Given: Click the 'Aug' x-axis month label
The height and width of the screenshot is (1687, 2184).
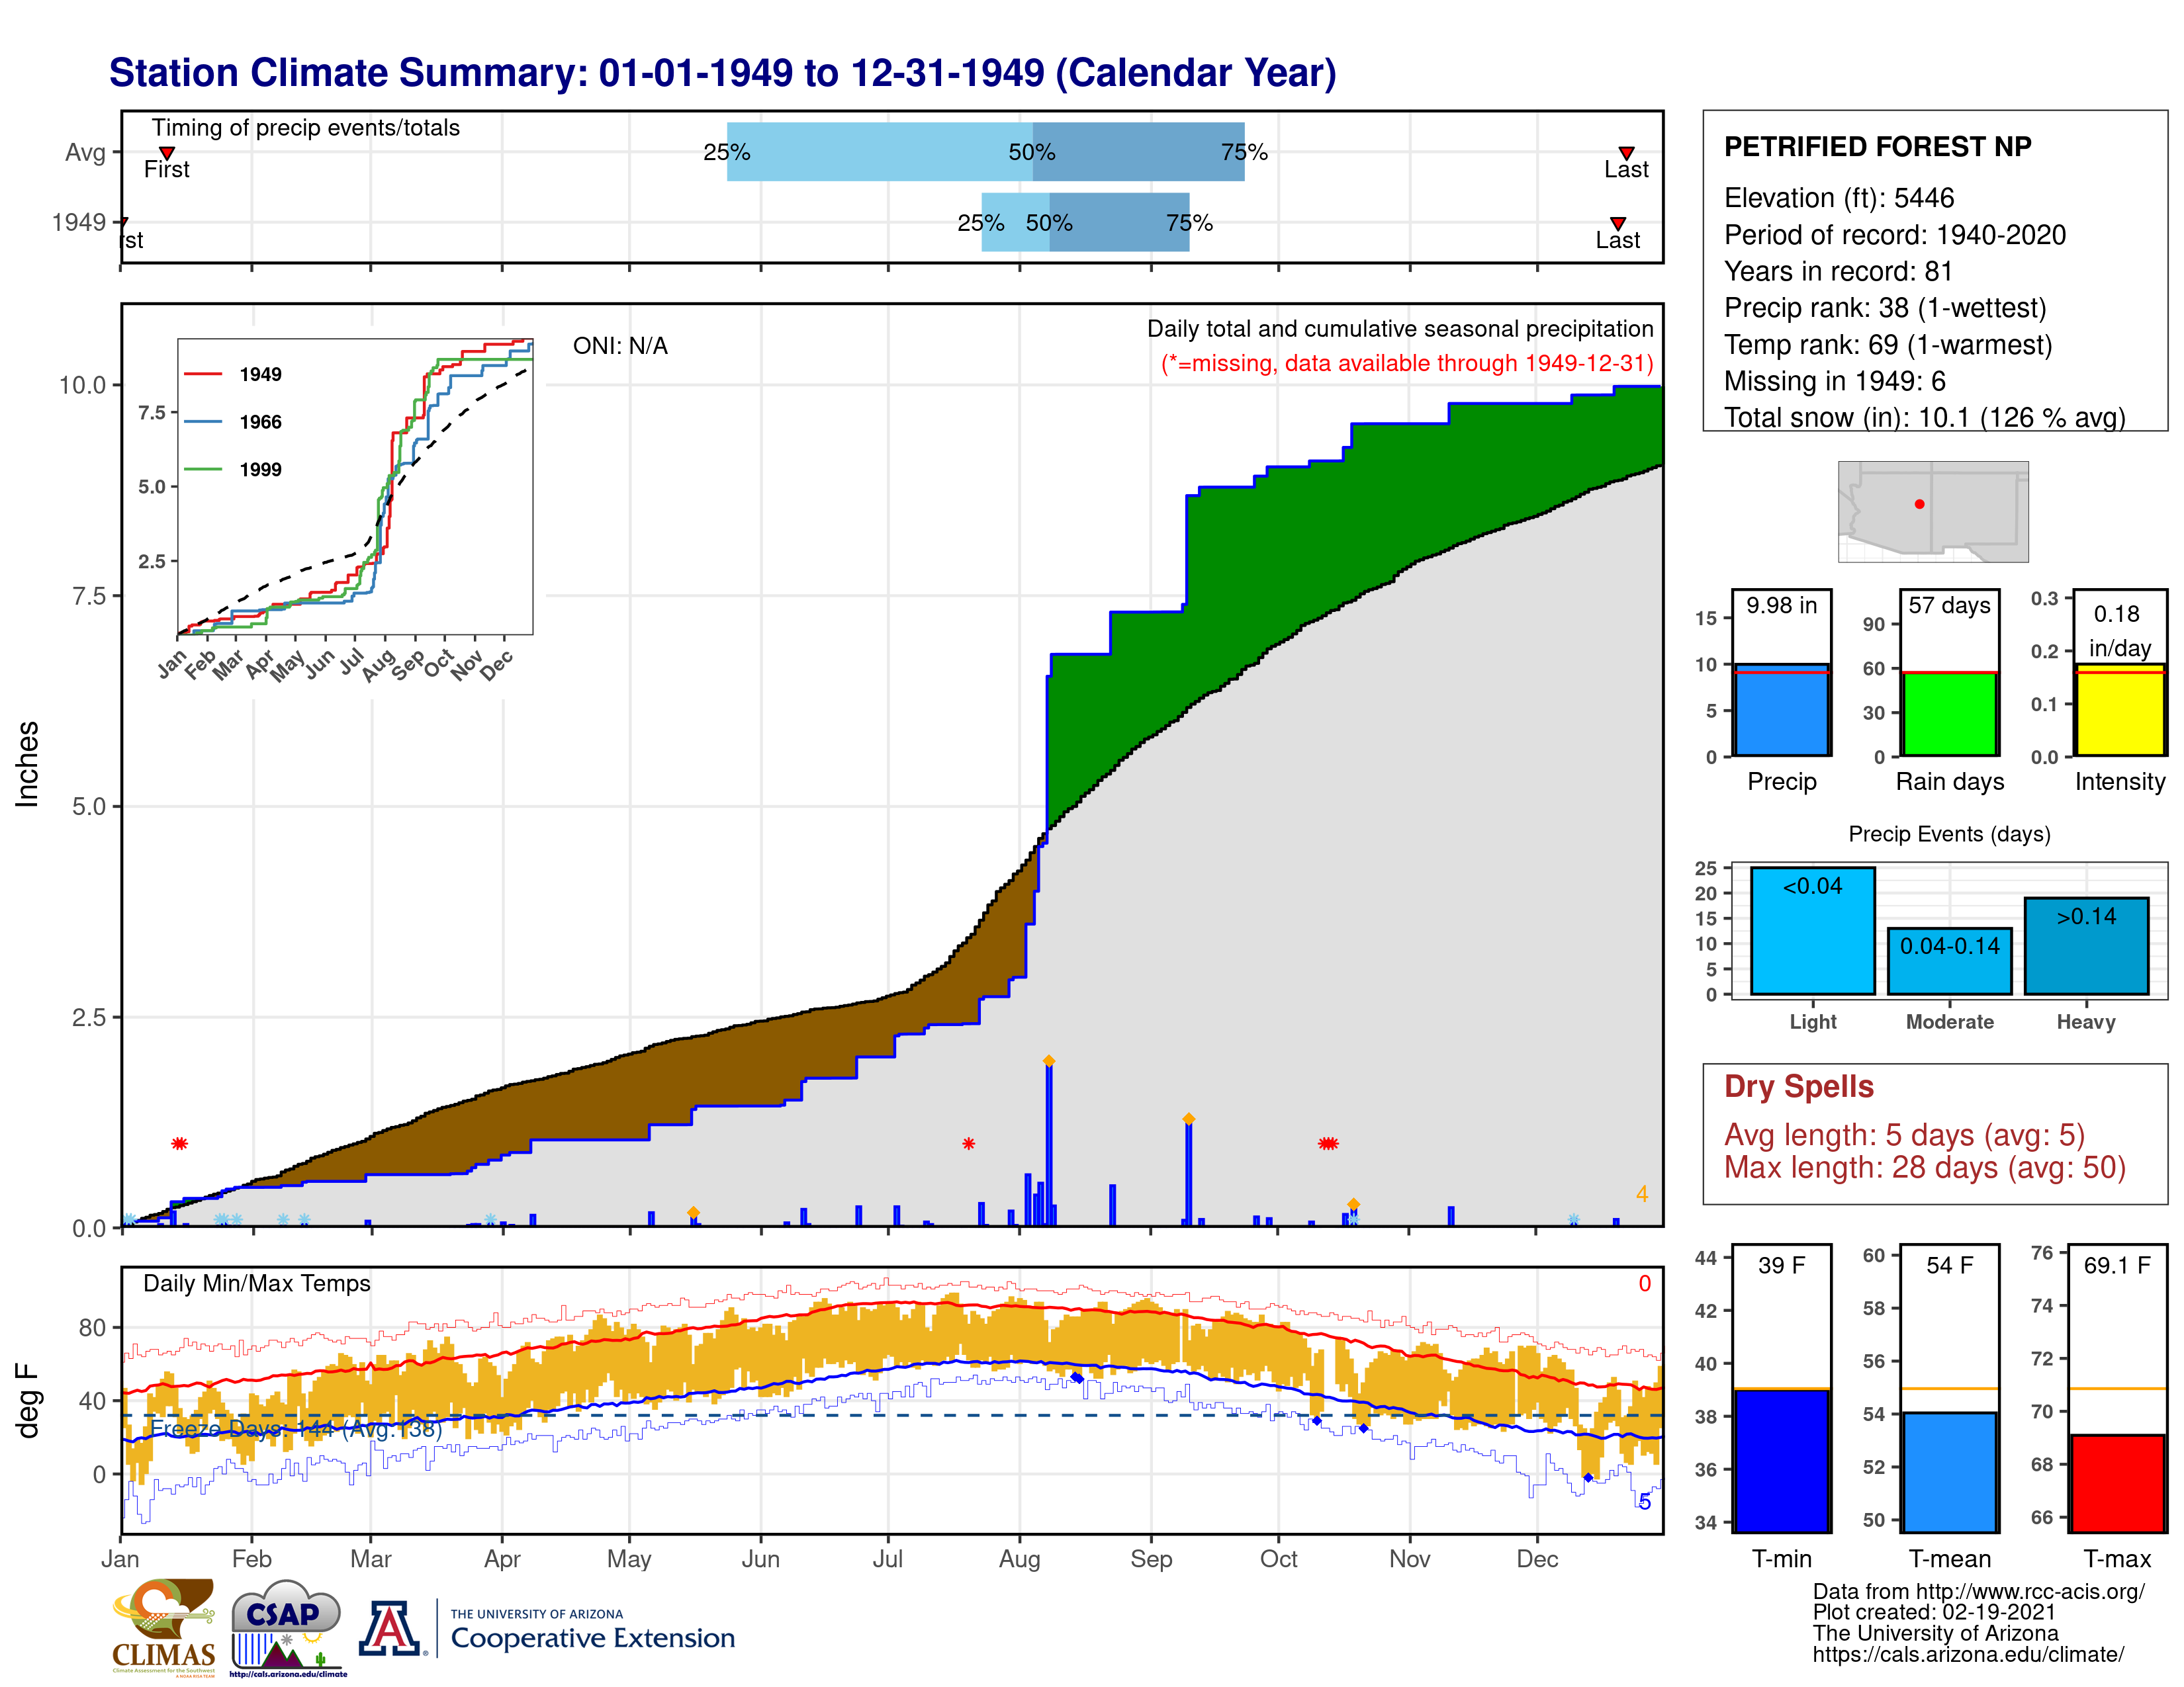Looking at the screenshot, I should pyautogui.click(x=1019, y=1559).
